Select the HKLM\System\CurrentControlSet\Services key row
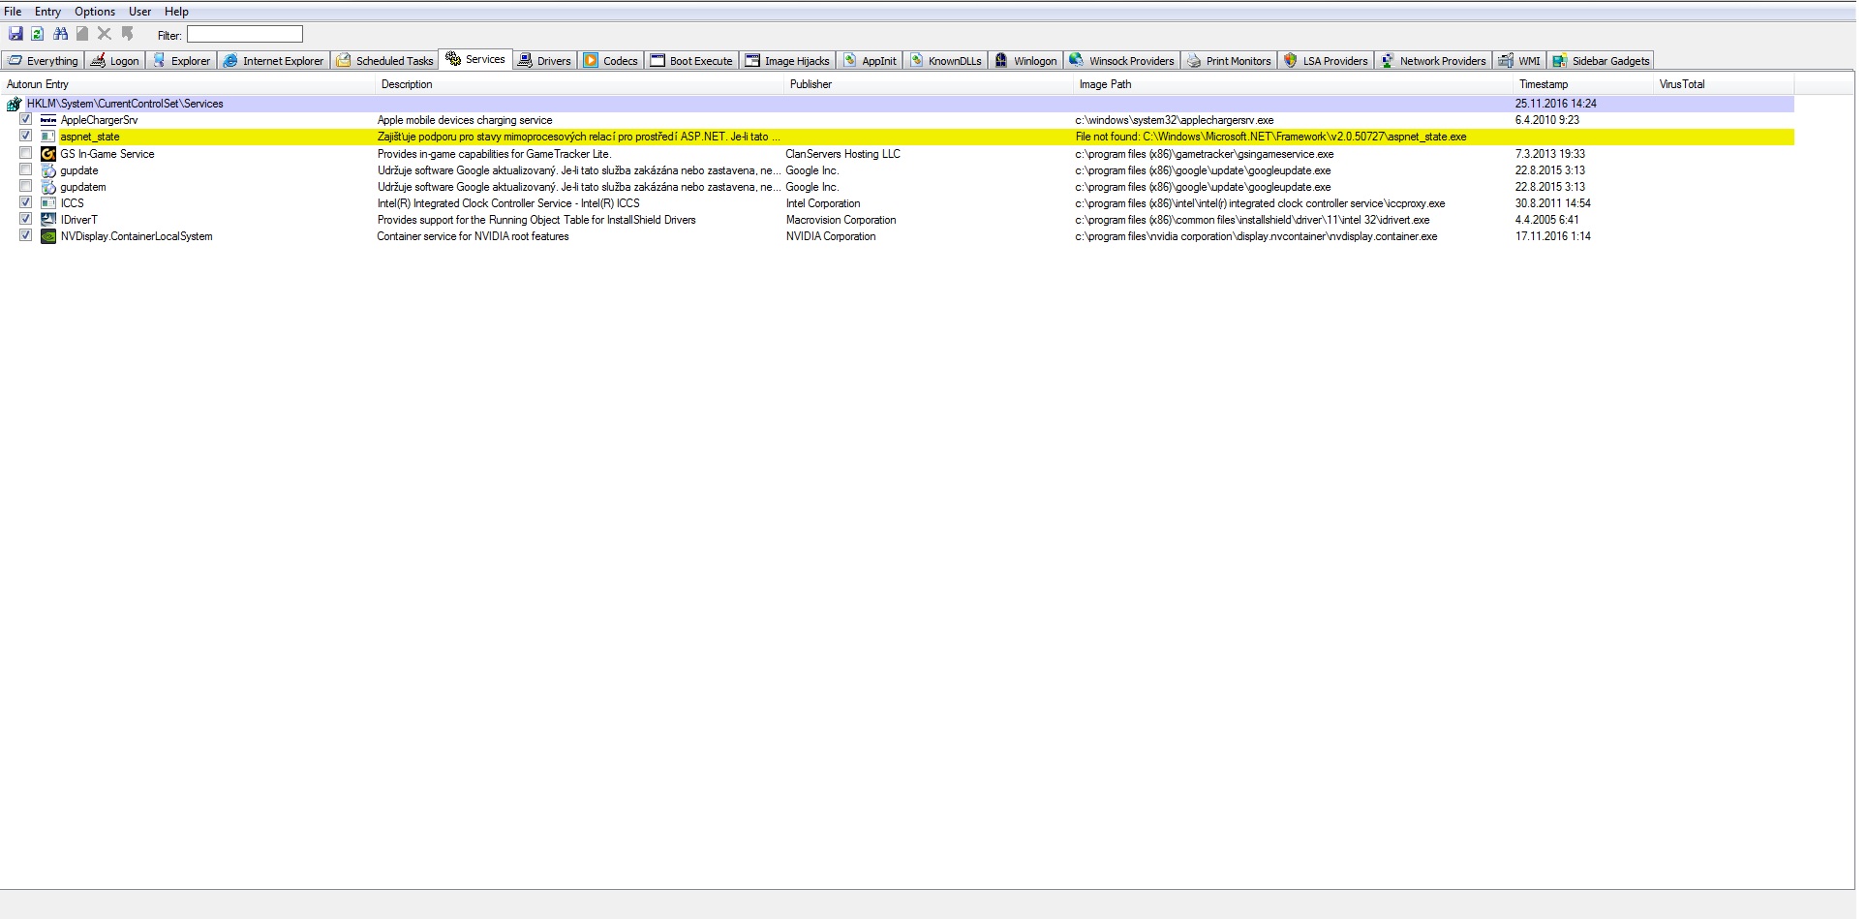 pyautogui.click(x=899, y=104)
